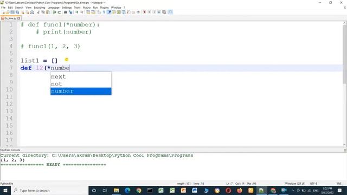Image resolution: width=347 pixels, height=195 pixels.
Task: Close the NppExec Console panel
Action: pos(345,150)
